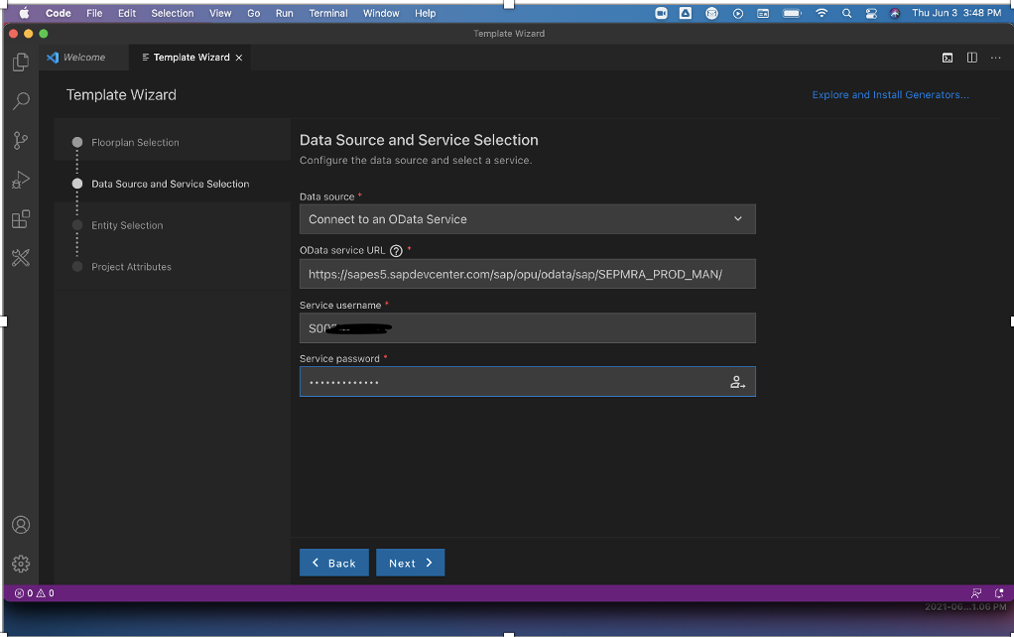Open the Explorer view in activity bar

[21, 63]
